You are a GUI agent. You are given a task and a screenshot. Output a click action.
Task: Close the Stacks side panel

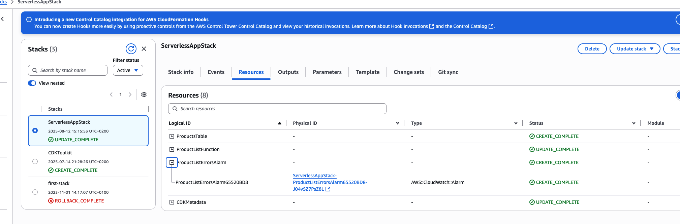click(144, 49)
